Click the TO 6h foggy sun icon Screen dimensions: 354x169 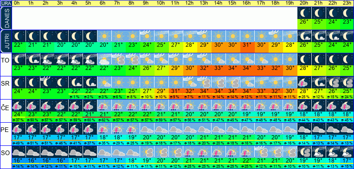point(104,59)
